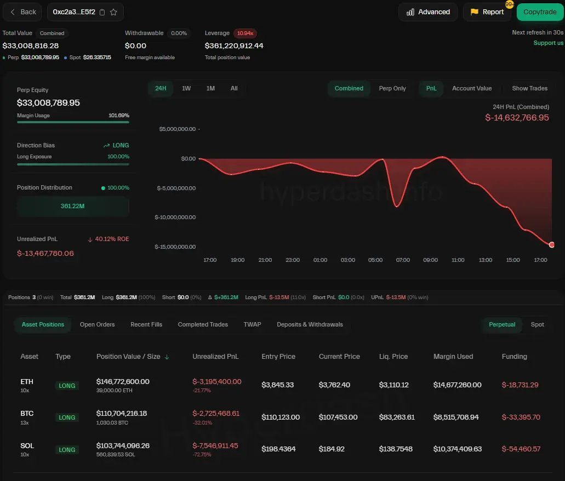Select the 1M time range
Image resolution: width=565 pixels, height=481 pixels.
[210, 88]
